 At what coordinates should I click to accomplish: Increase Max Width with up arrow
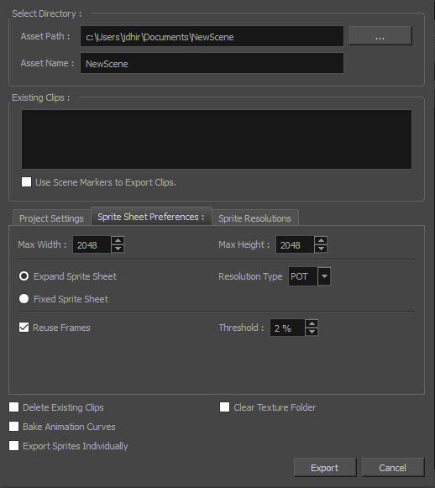pos(118,240)
